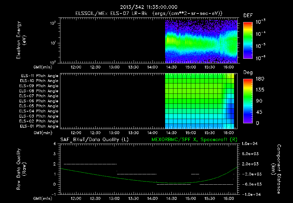Click the 10^-6 DEF scale label

[260, 58]
